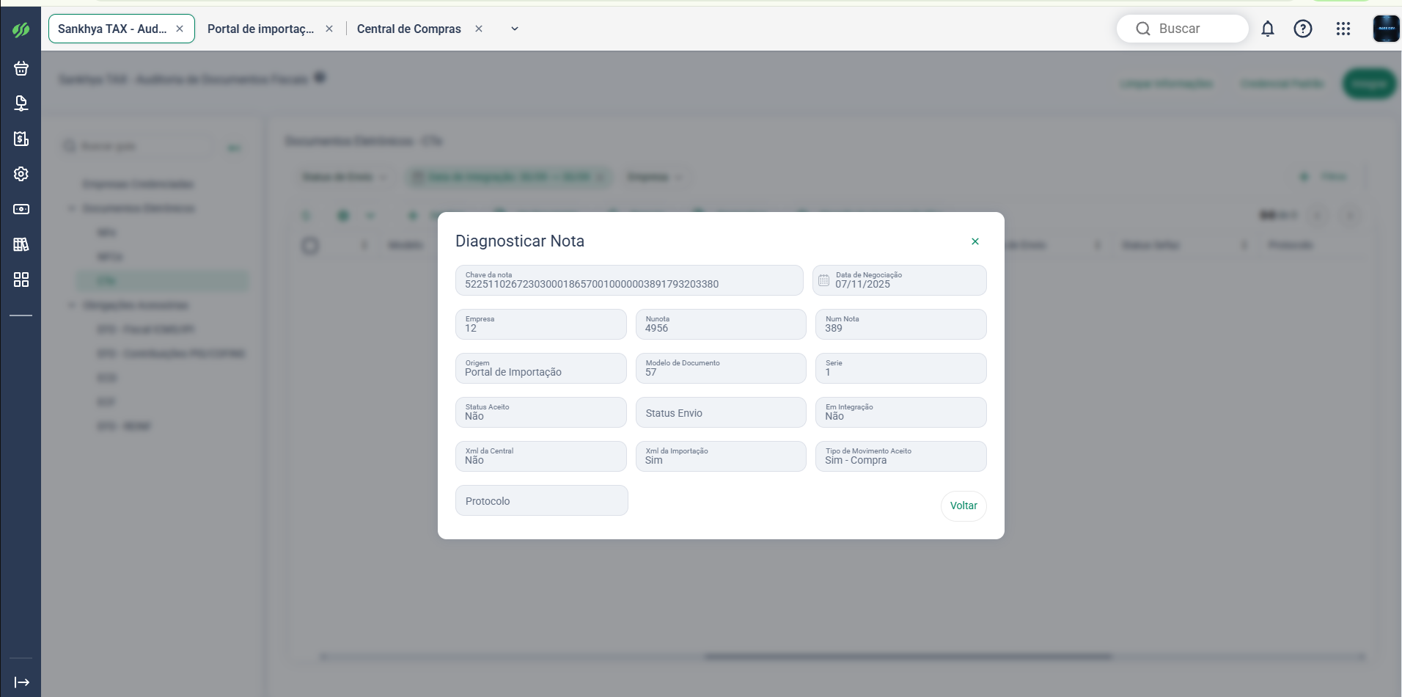Open the settings gear sidebar icon

21,174
